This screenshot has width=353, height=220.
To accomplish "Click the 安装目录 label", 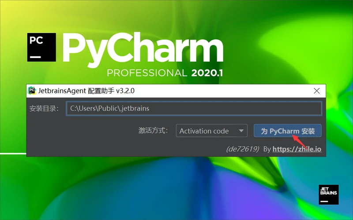I will (44, 108).
